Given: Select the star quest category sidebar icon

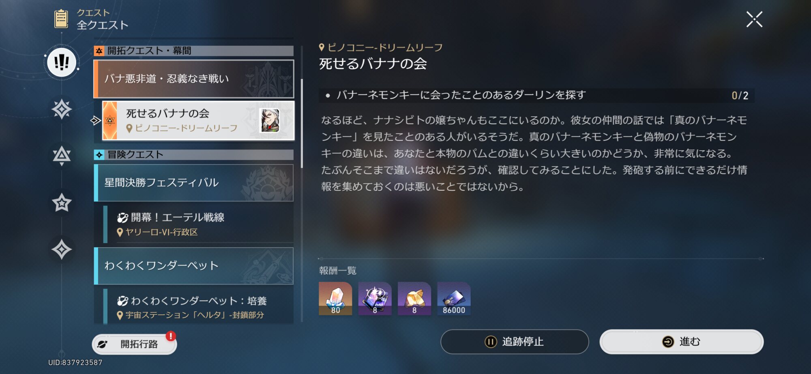Looking at the screenshot, I should pos(62,203).
